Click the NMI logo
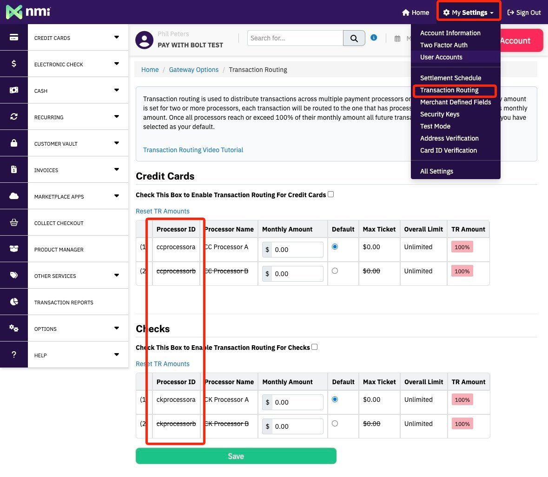The image size is (548, 477). point(28,12)
